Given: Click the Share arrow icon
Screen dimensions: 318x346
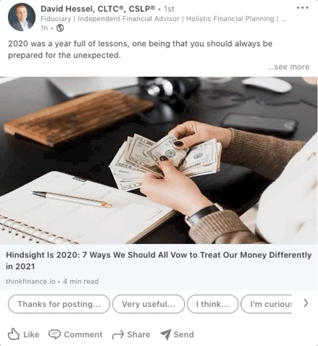Looking at the screenshot, I should [117, 334].
